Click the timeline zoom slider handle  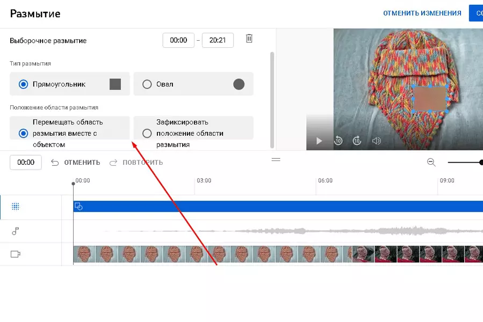pyautogui.click(x=481, y=162)
